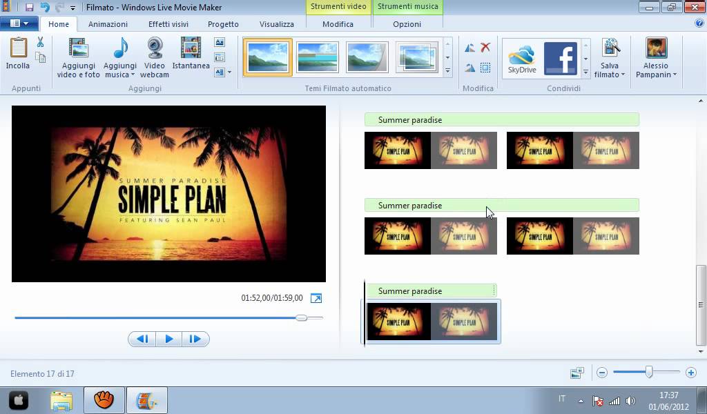Open the Salva filmato dropdown arrow

click(623, 75)
